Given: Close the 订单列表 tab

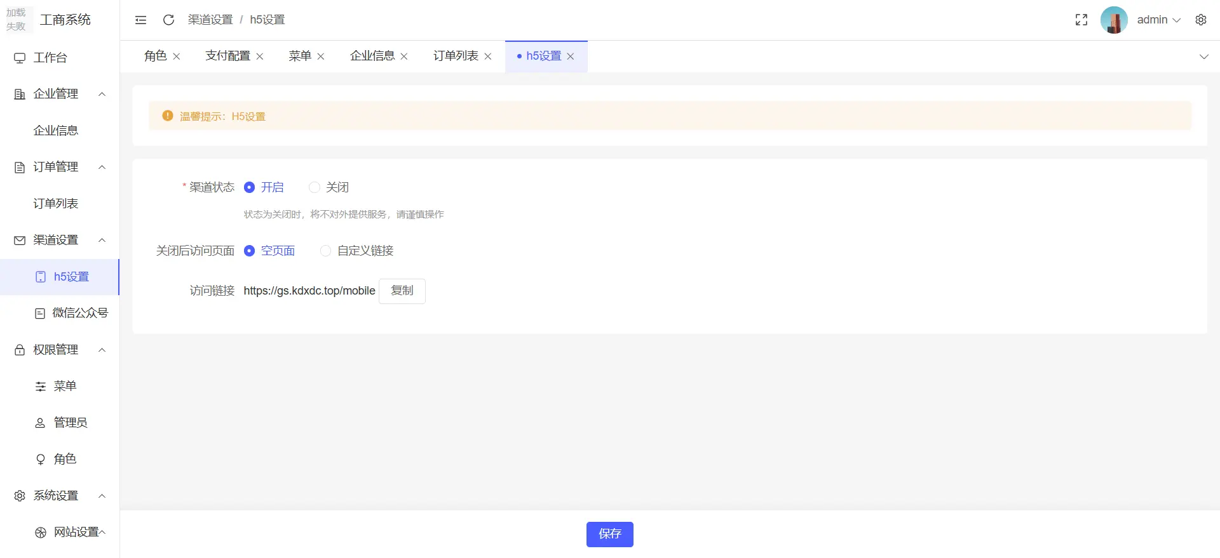Looking at the screenshot, I should click(488, 56).
